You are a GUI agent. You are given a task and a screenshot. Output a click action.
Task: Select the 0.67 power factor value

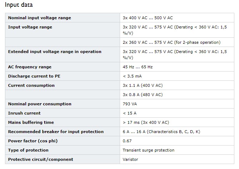pyautogui.click(x=127, y=141)
